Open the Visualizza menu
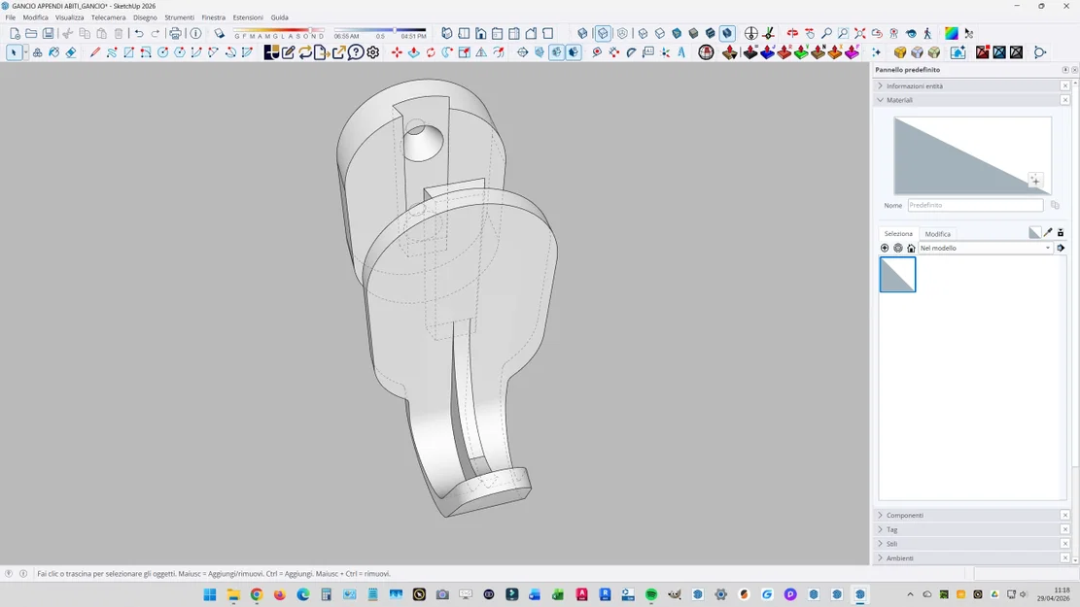This screenshot has width=1080, height=607. [x=70, y=17]
